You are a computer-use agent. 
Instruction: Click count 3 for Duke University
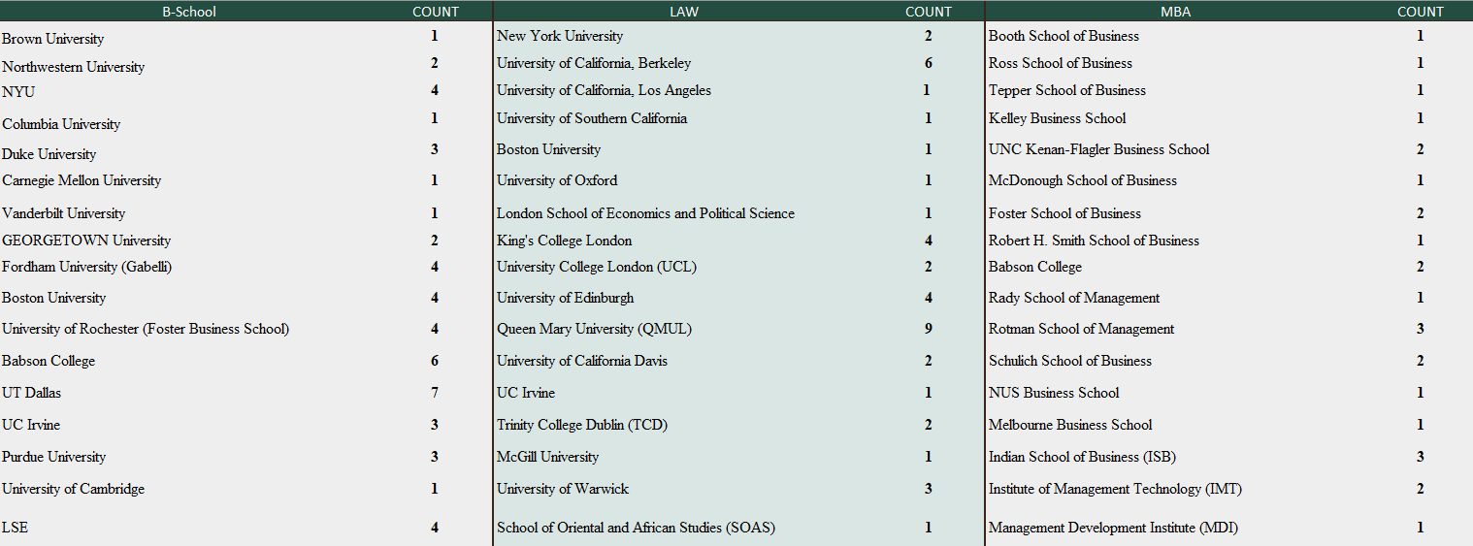(x=435, y=149)
